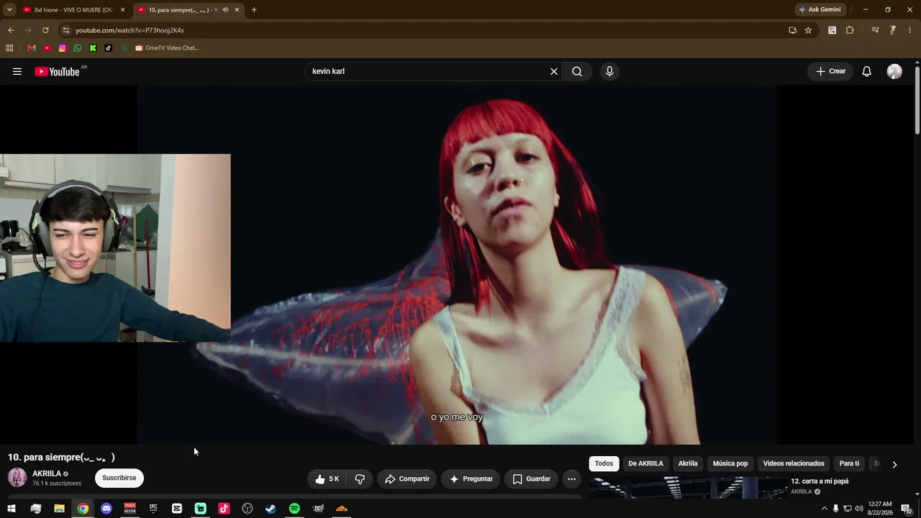Run search with the magnifier button
921x518 pixels.
click(x=577, y=71)
